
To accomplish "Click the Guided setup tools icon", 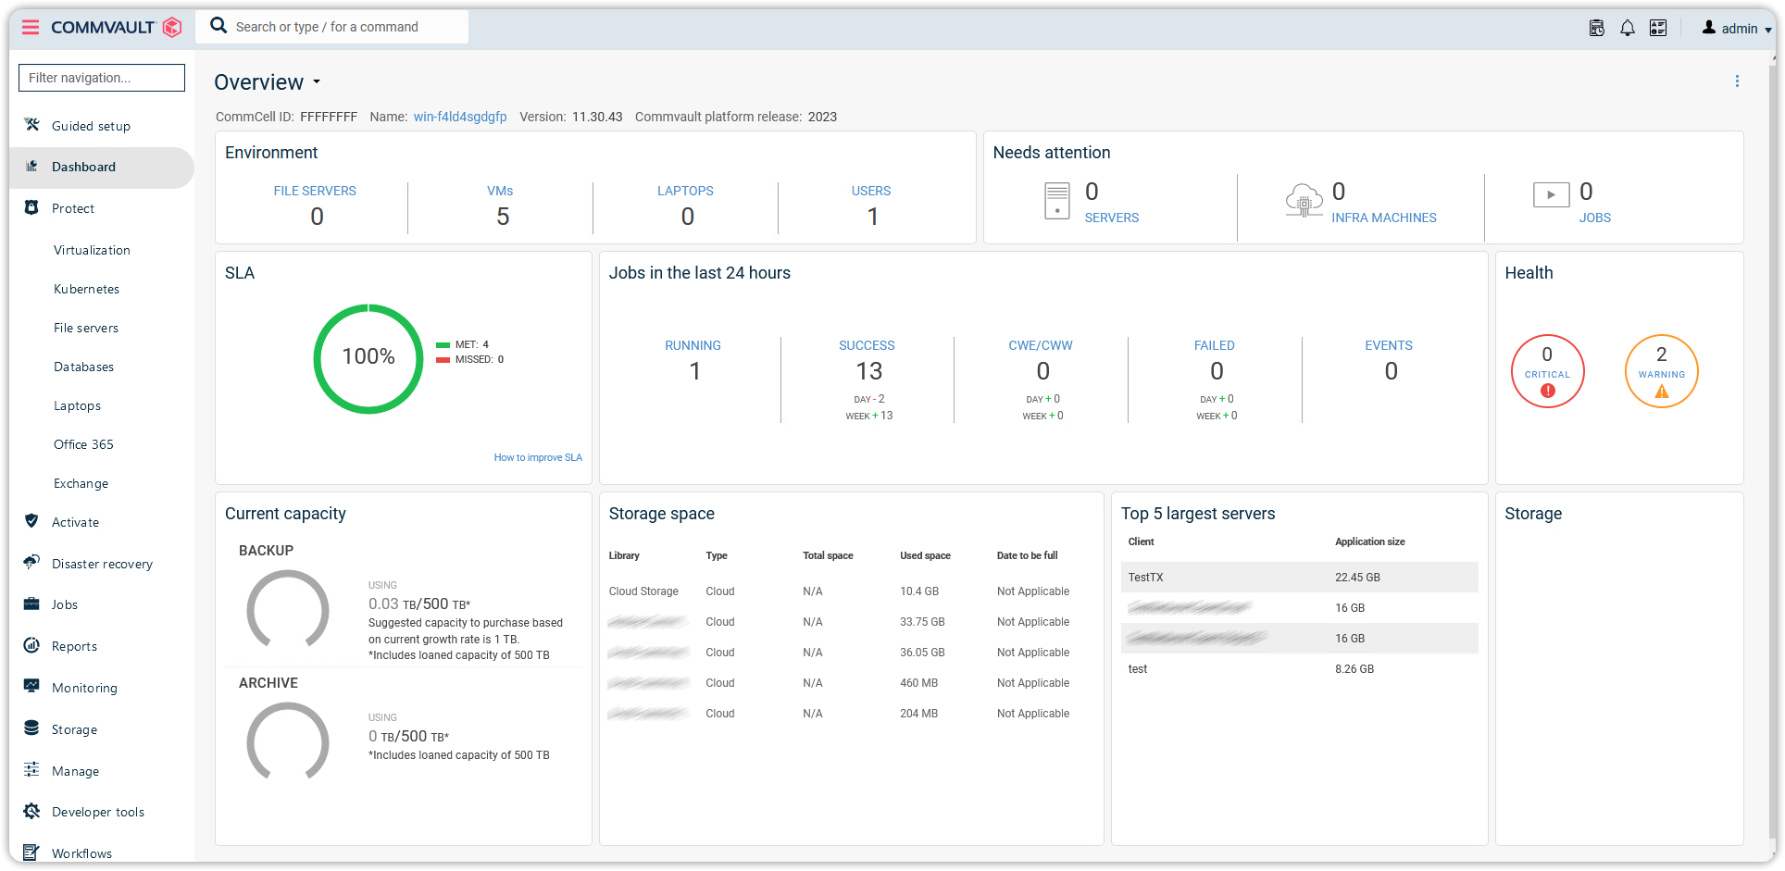I will [x=31, y=125].
